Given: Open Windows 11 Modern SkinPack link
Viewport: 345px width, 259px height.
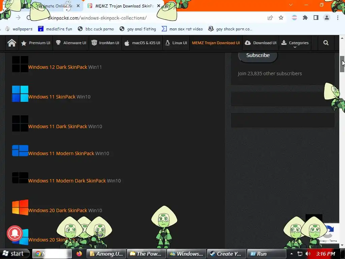Looking at the screenshot, I should pyautogui.click(x=61, y=153).
